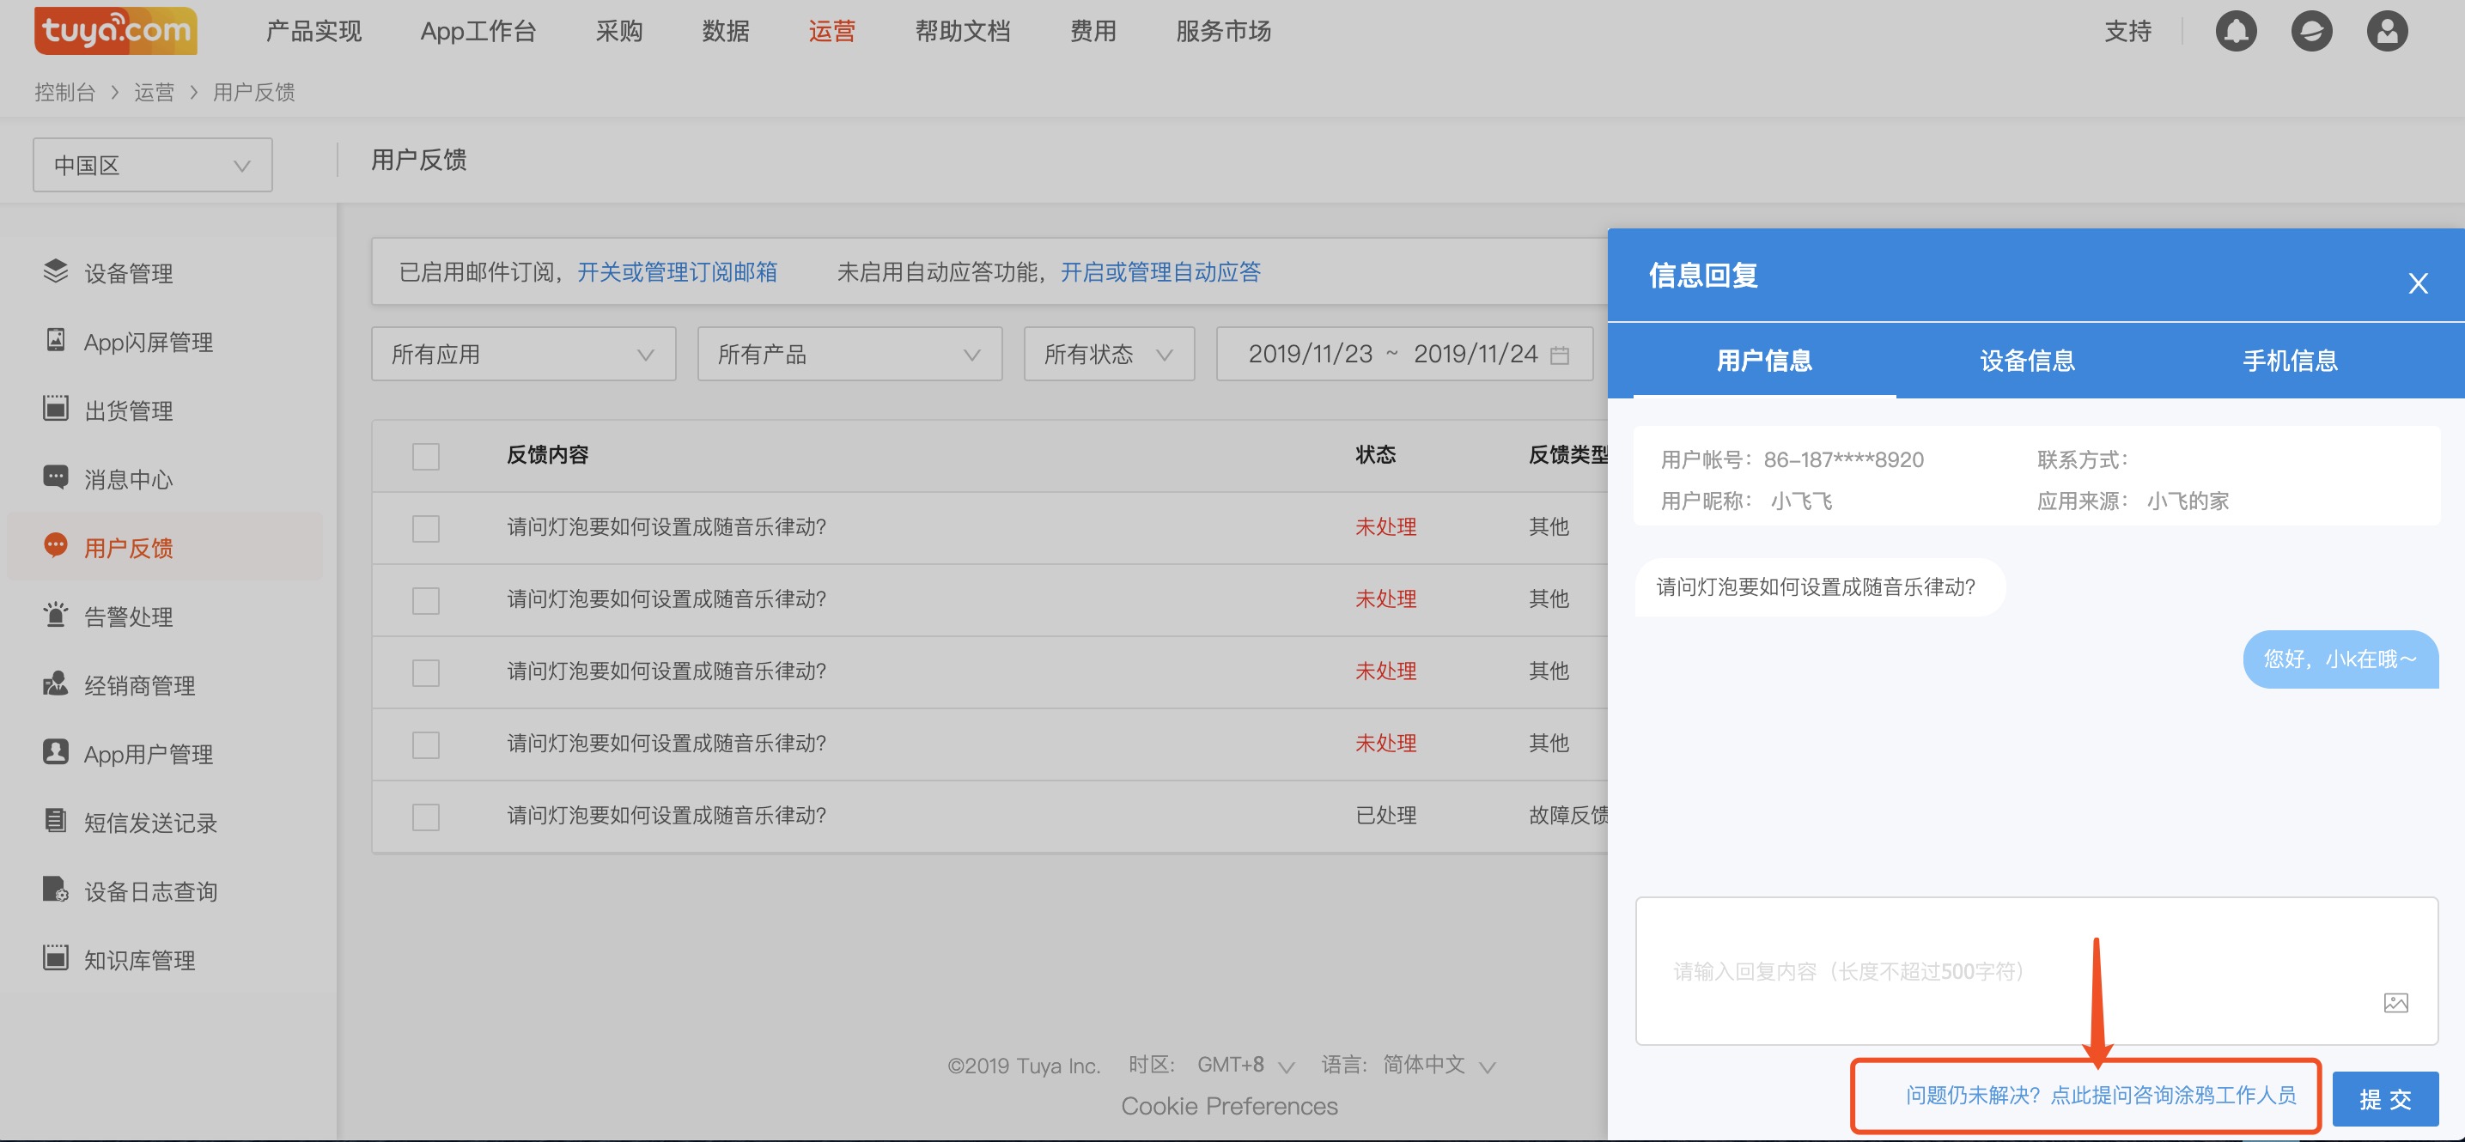Click the 用户反馈 orange bubble icon
This screenshot has width=2465, height=1142.
(56, 546)
